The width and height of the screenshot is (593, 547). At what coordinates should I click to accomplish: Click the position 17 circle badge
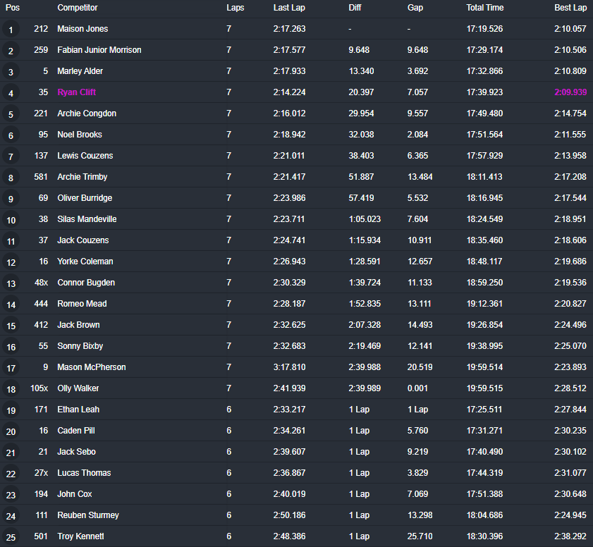click(x=11, y=368)
